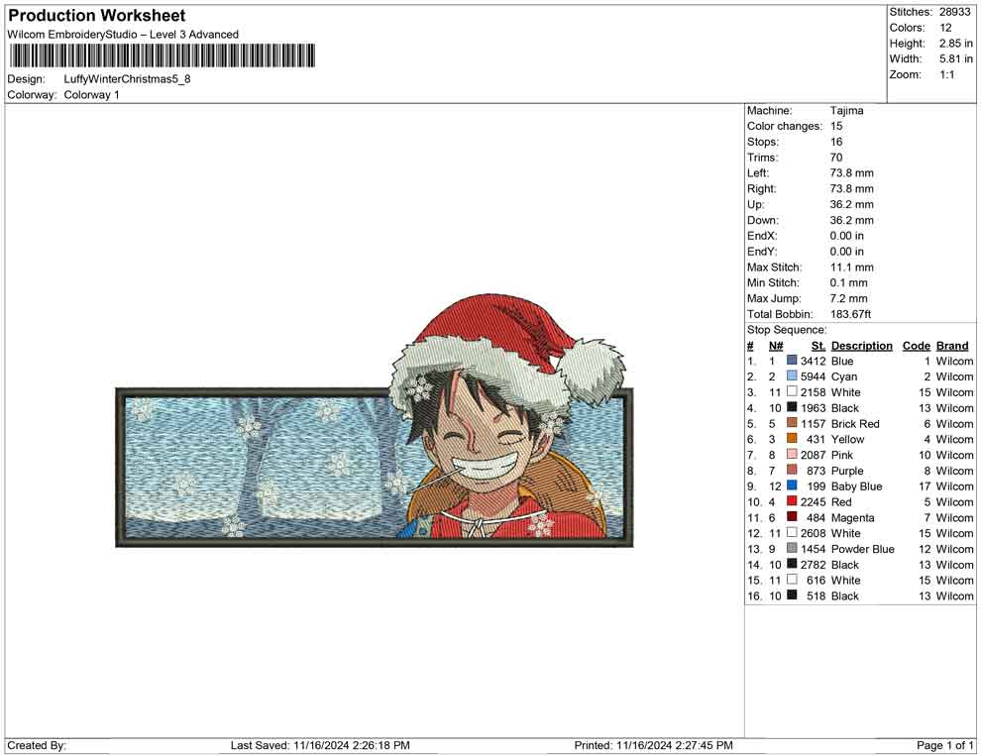Screen dimensions: 981x755
Task: Click the barcode under the worksheet title
Action: [x=162, y=55]
